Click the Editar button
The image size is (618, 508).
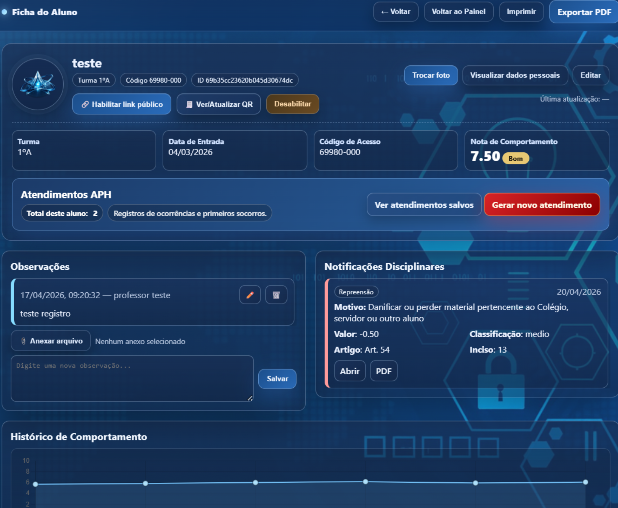(x=591, y=75)
